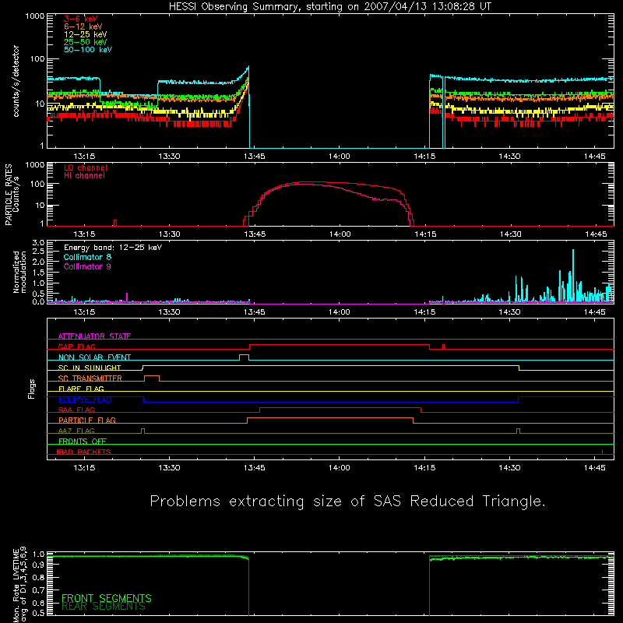Click the 'GAP FLAG' flag label

pos(76,347)
